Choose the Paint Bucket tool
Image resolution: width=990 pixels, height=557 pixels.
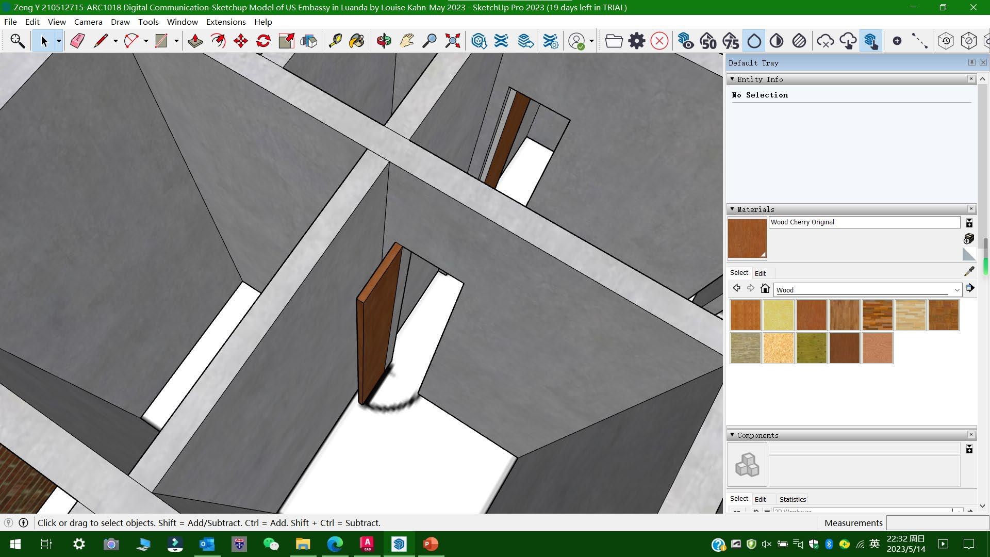pos(357,41)
